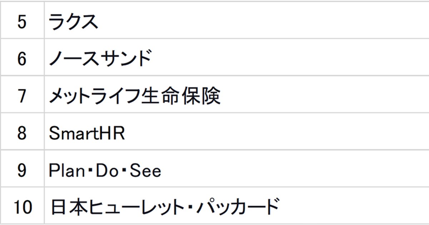
Task: Click the rank number 8 cell
Action: point(22,134)
